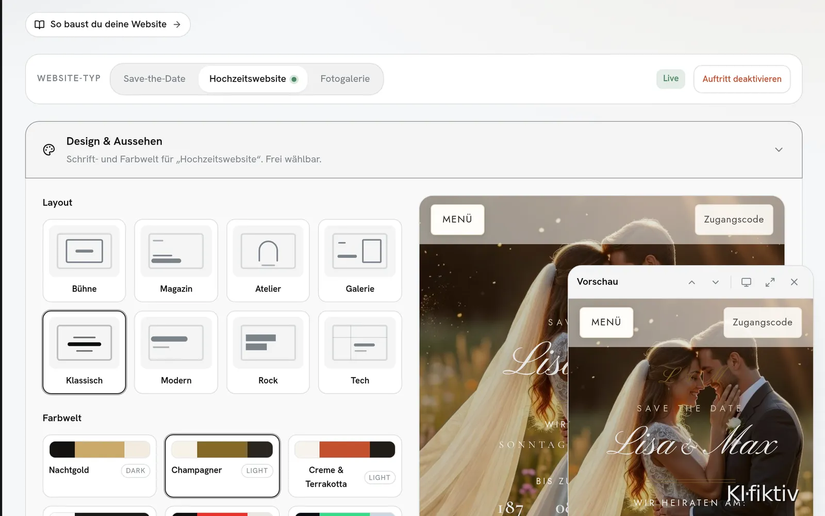825x516 pixels.
Task: Close the Vorschau panel
Action: [794, 282]
